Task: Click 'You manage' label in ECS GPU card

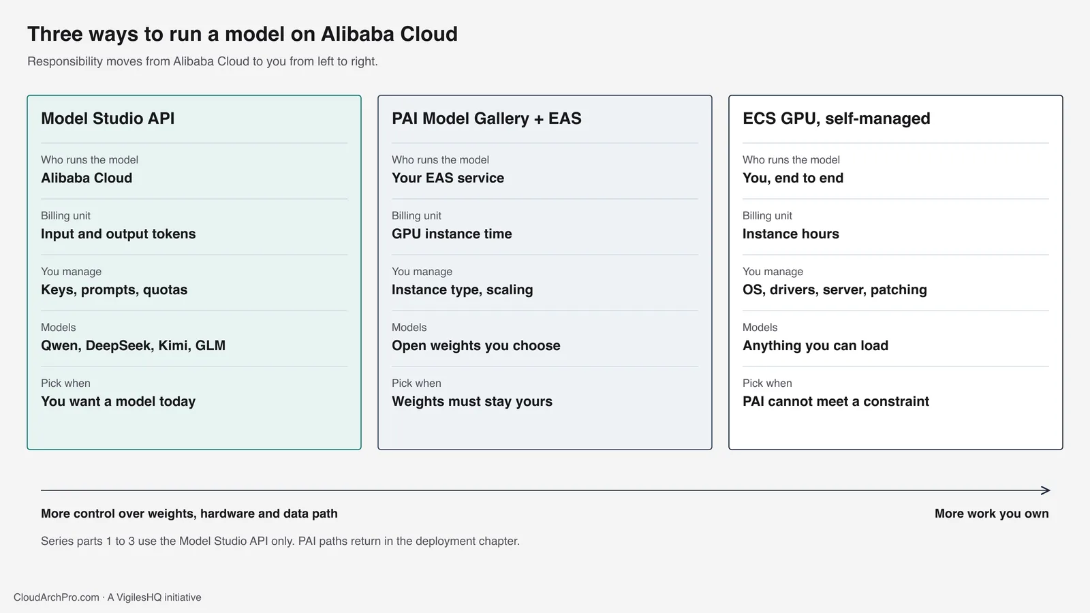Action: coord(773,271)
